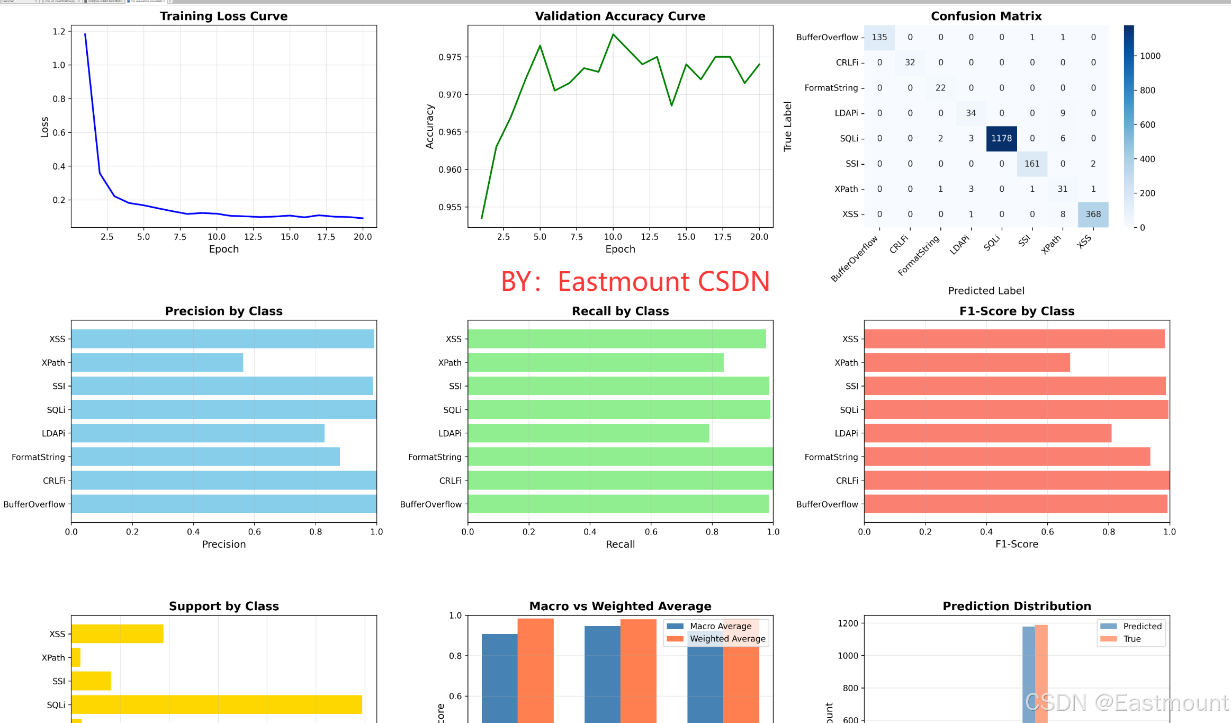The image size is (1231, 723).
Task: Click the LDAPi bar in Recall chart
Action: click(588, 433)
